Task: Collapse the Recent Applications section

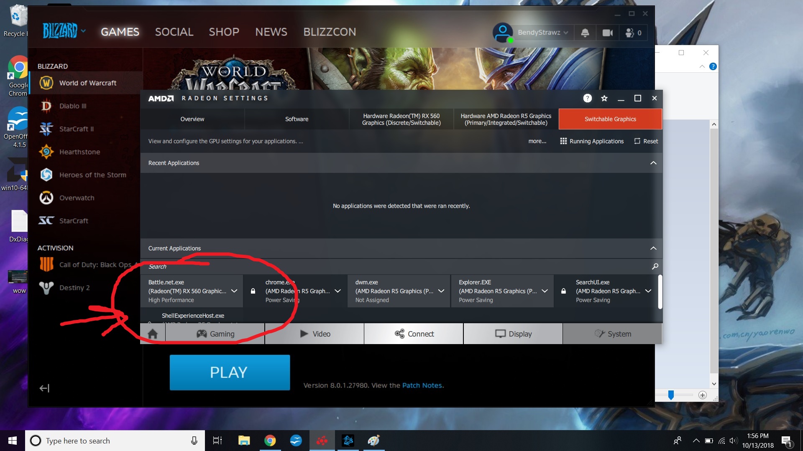Action: coord(653,163)
